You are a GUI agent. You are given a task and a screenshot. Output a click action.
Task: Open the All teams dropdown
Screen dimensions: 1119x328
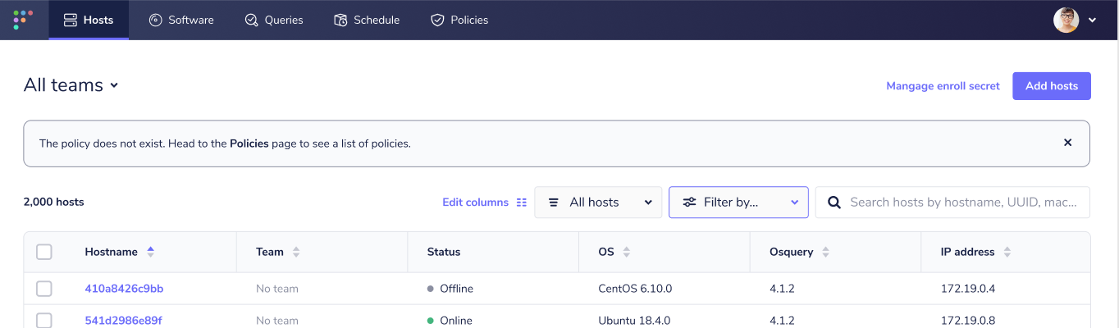tap(71, 85)
